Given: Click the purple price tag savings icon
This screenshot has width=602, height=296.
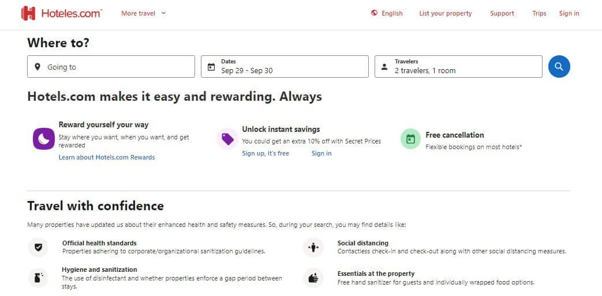Looking at the screenshot, I should click(x=227, y=139).
